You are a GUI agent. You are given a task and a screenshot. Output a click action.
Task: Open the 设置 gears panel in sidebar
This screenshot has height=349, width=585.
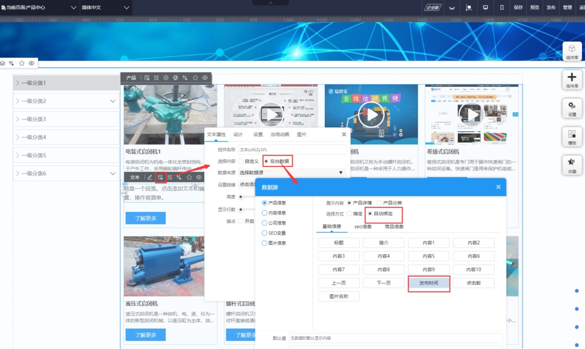572,108
